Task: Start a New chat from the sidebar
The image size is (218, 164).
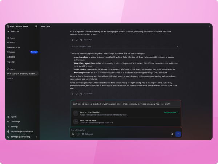Action: (13, 31)
